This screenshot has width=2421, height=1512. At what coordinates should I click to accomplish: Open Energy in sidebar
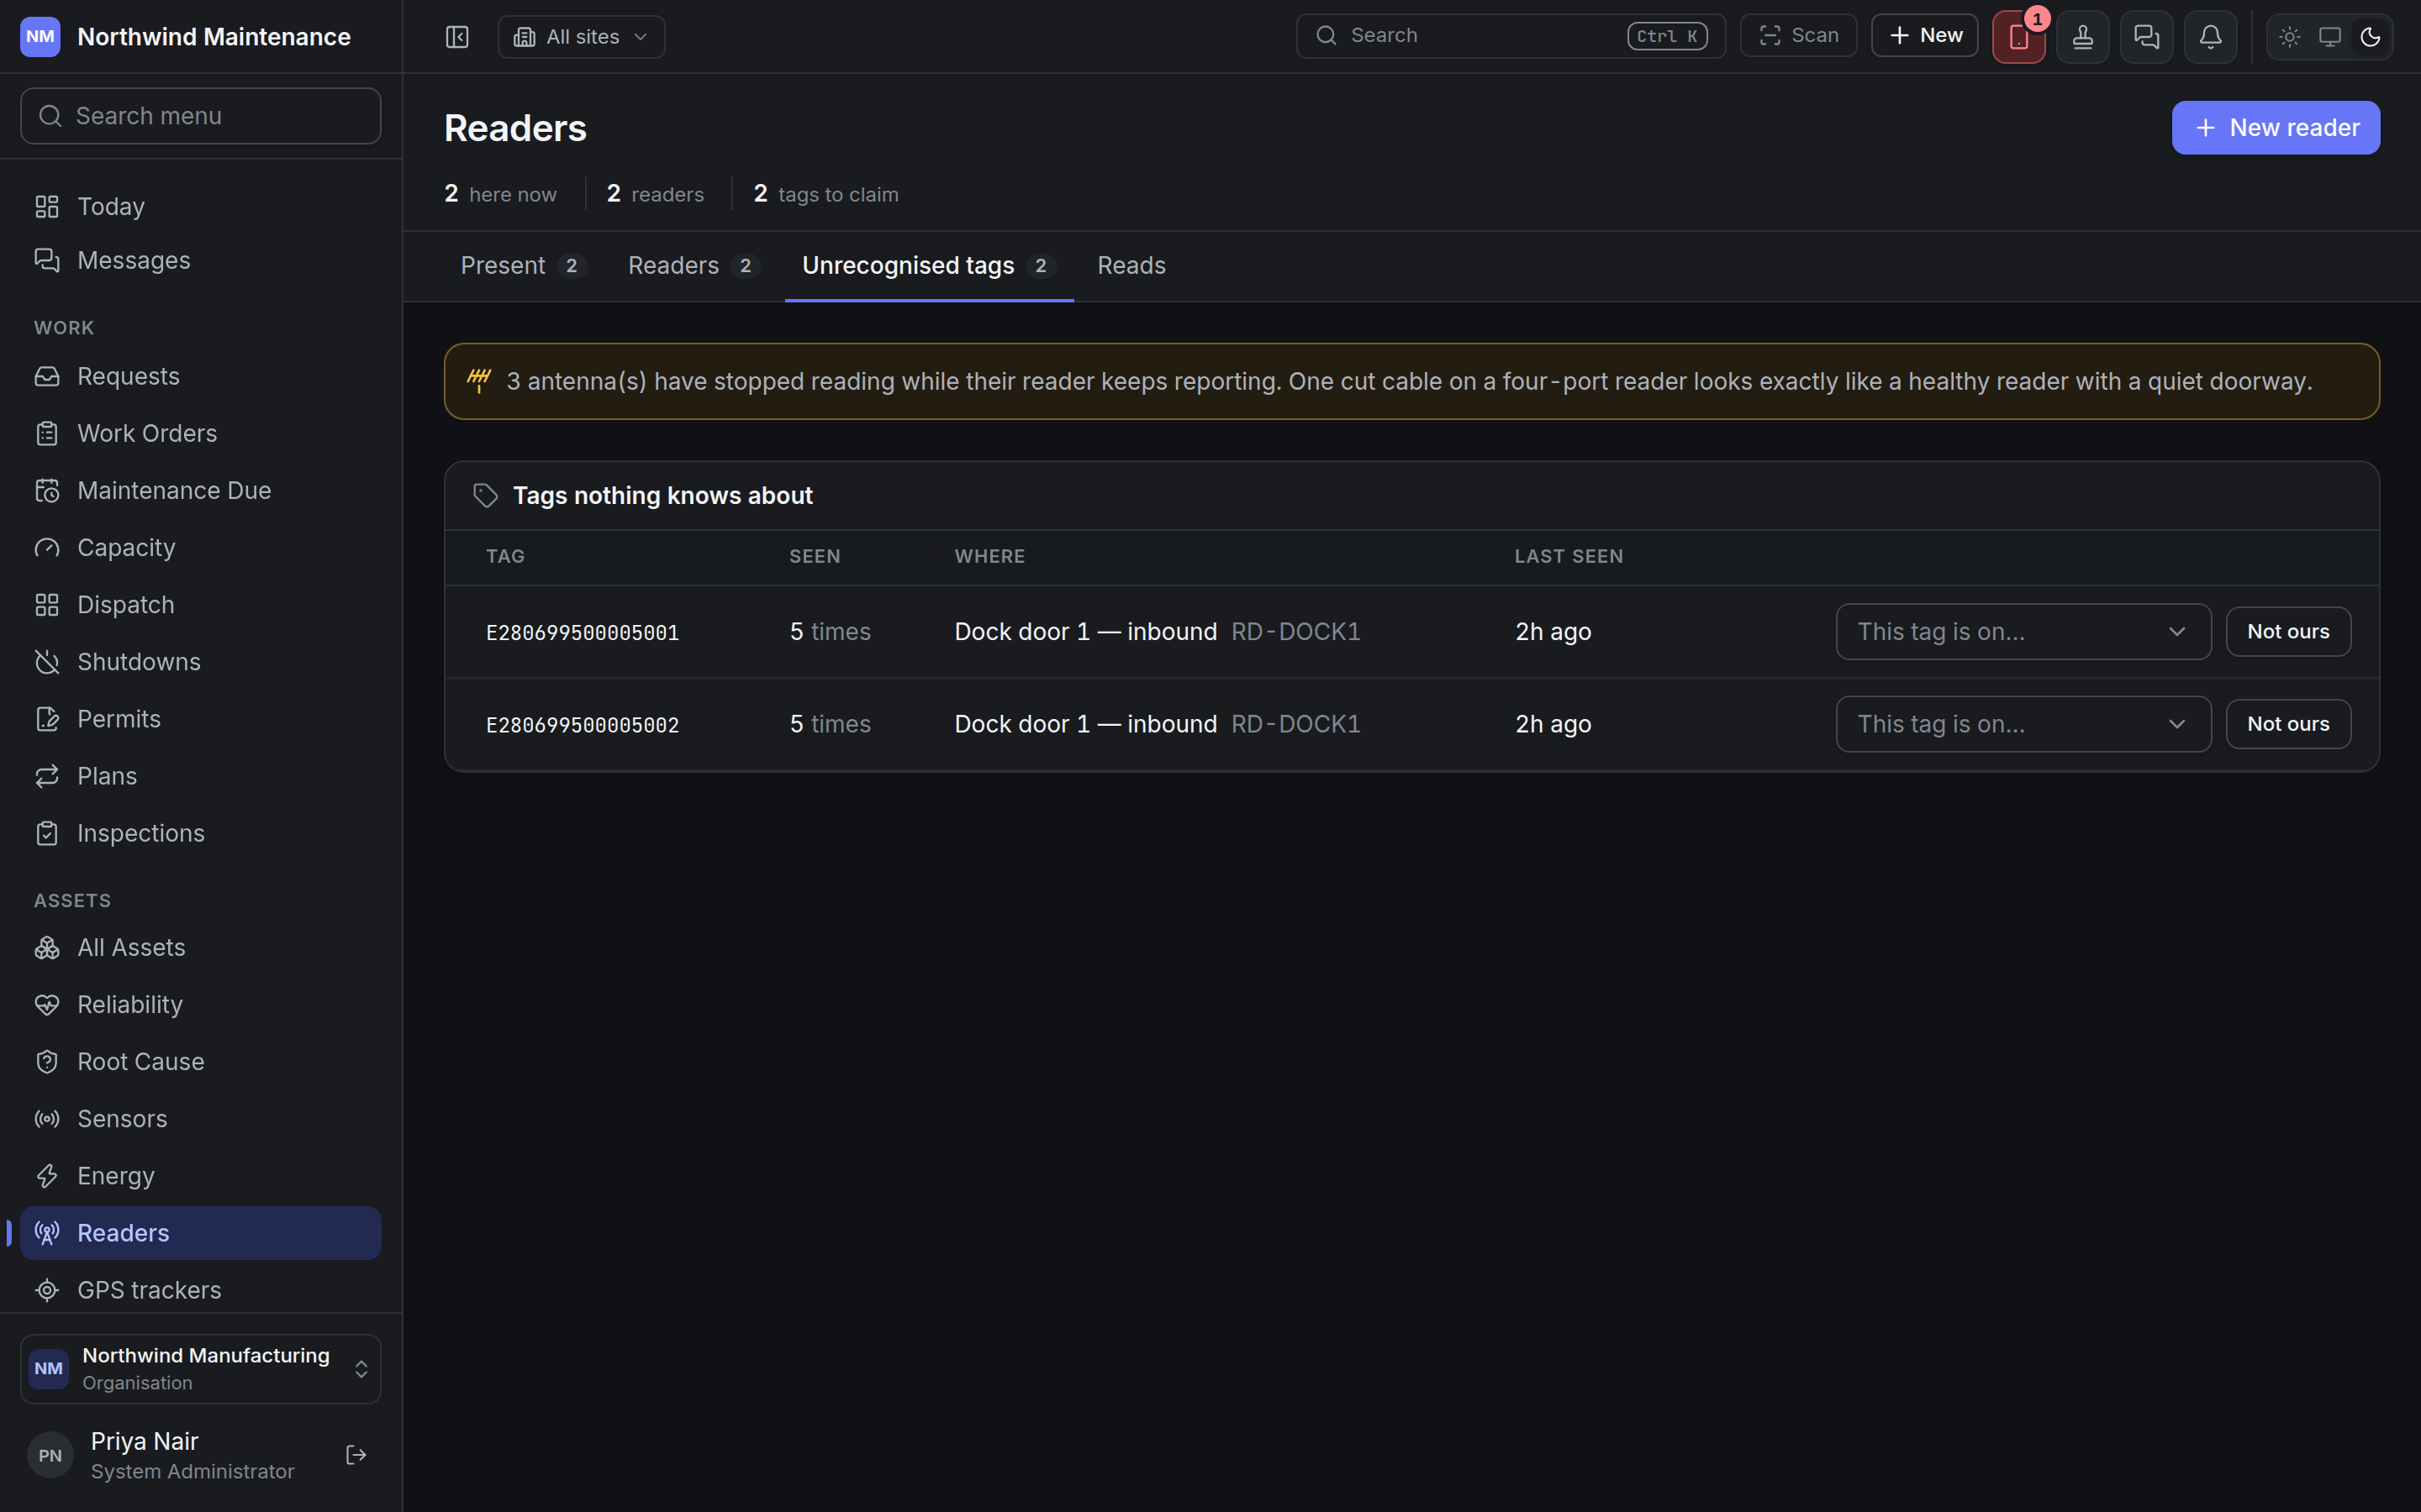point(201,1176)
